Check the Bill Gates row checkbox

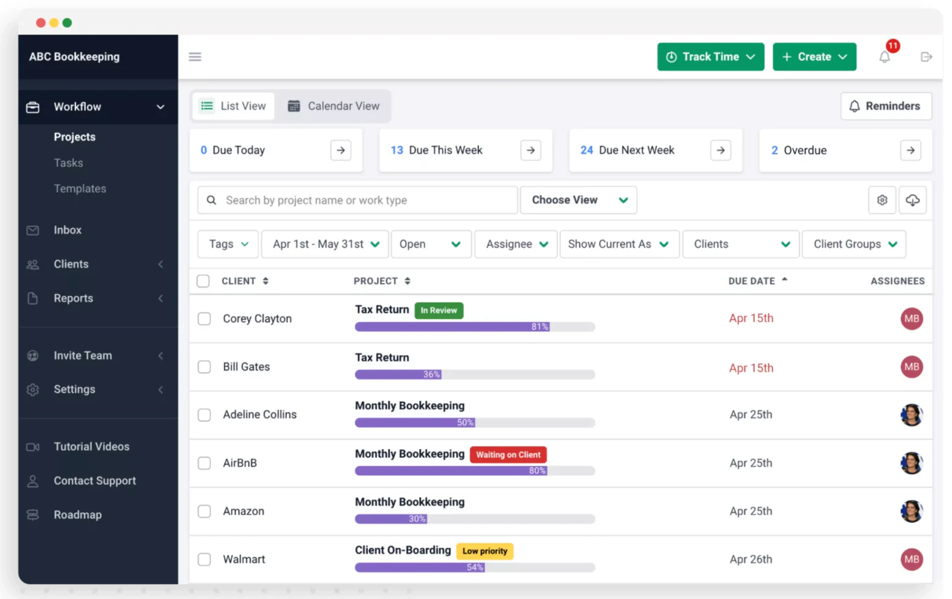coord(204,367)
